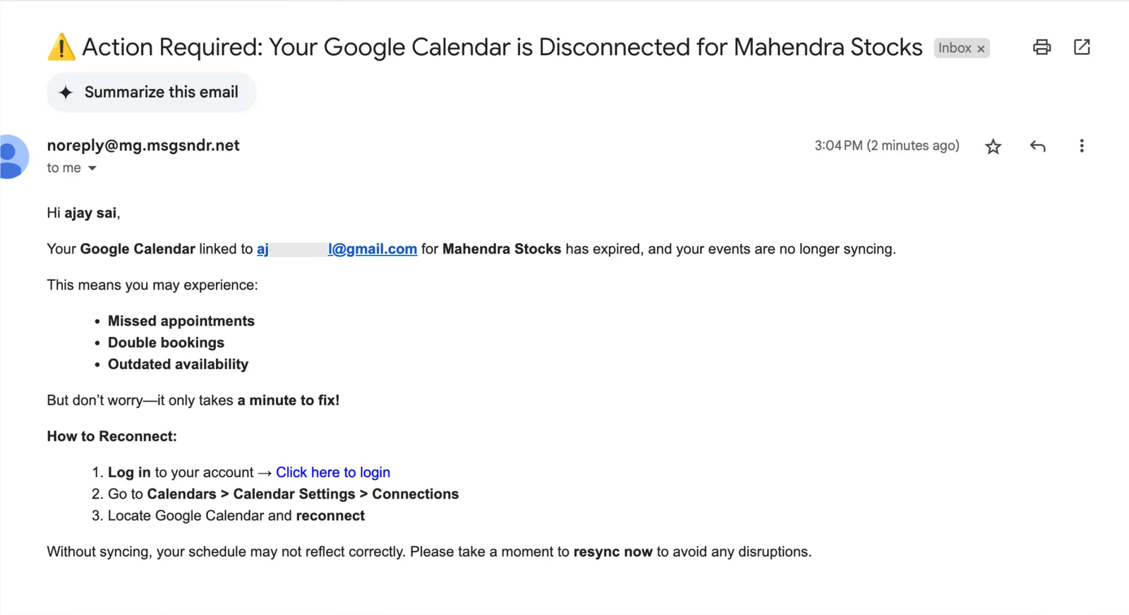The image size is (1129, 615).
Task: Click the Reply arrow icon
Action: pyautogui.click(x=1037, y=146)
